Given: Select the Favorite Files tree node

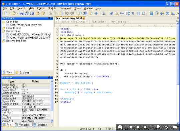Looking at the screenshot, I should (14, 28).
